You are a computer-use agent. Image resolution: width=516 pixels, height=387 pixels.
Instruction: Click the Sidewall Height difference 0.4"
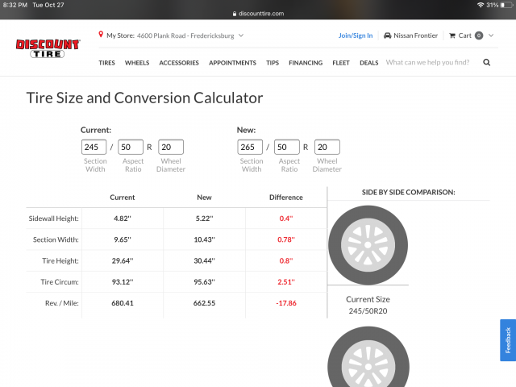tap(286, 218)
